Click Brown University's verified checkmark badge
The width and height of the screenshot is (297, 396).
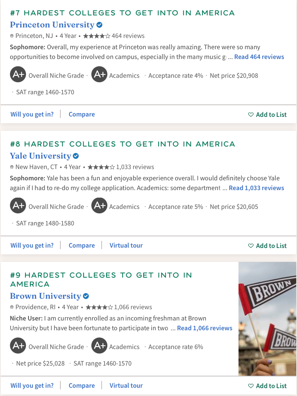[86, 296]
